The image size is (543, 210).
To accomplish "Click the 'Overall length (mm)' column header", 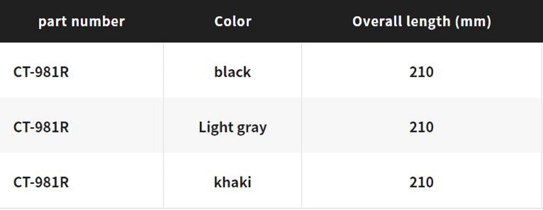I will pyautogui.click(x=422, y=21).
